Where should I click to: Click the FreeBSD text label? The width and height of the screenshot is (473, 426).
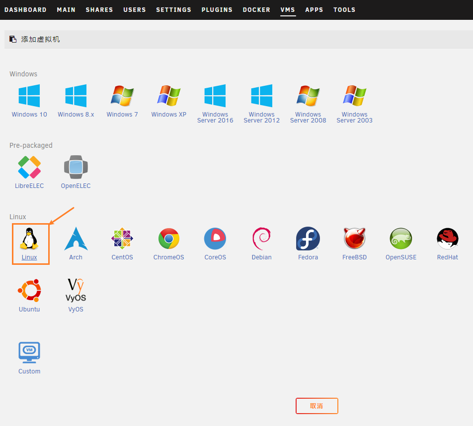tap(354, 257)
